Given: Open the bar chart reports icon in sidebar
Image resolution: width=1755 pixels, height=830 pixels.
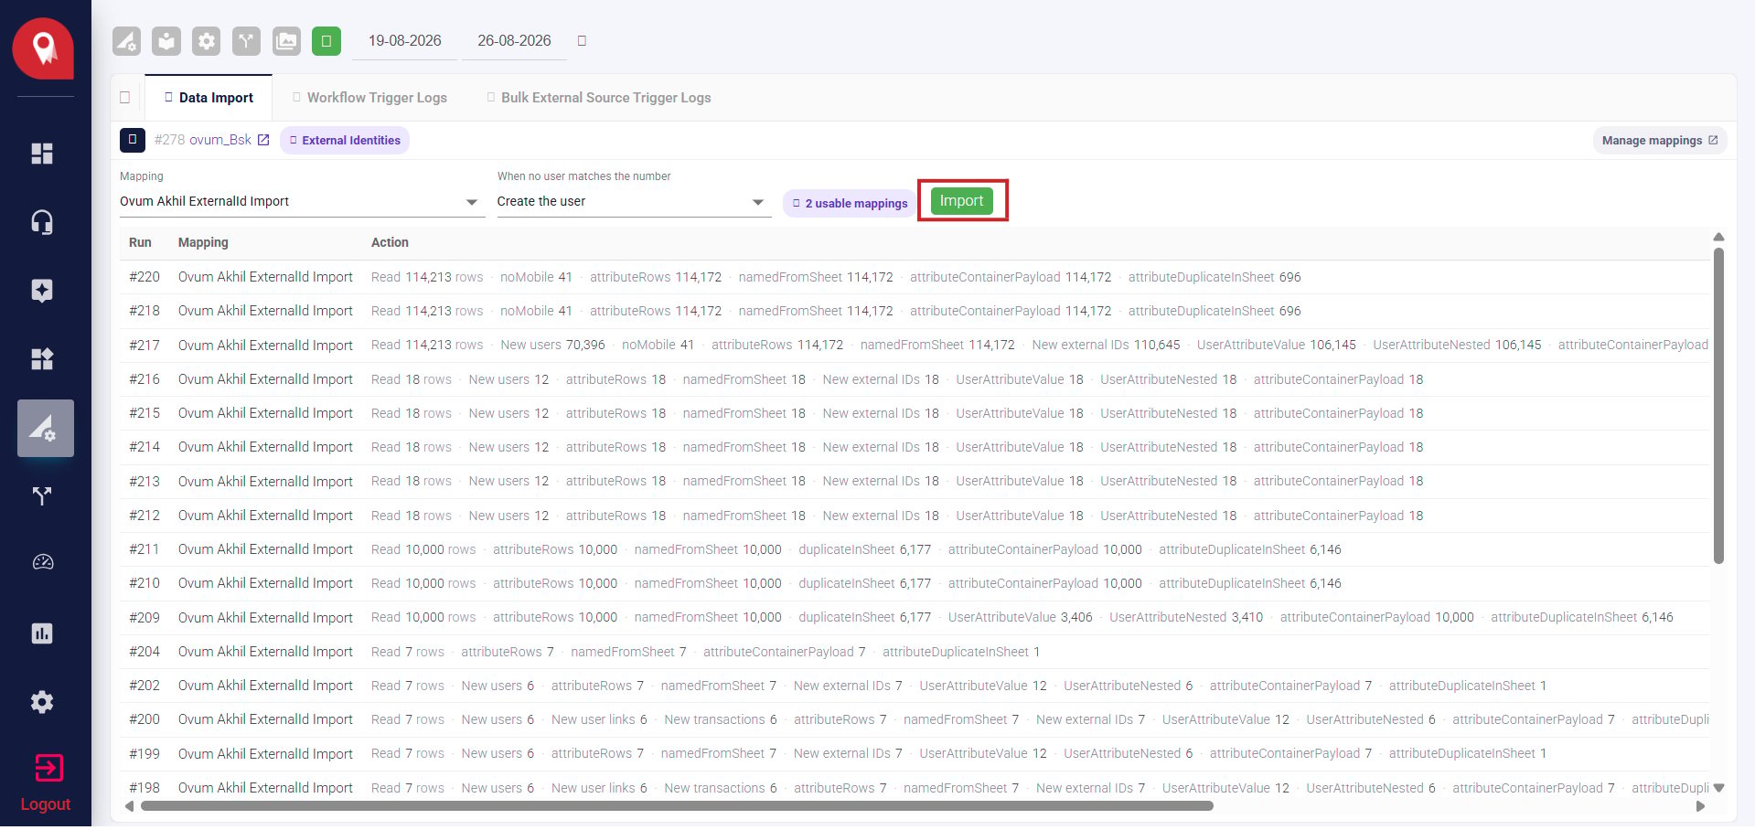Looking at the screenshot, I should tap(42, 633).
